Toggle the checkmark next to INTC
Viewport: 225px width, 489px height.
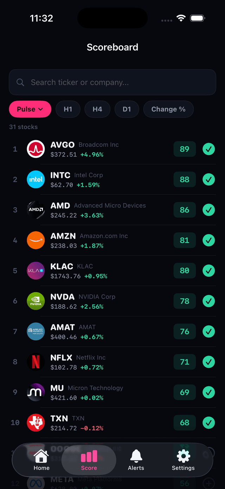(x=208, y=179)
